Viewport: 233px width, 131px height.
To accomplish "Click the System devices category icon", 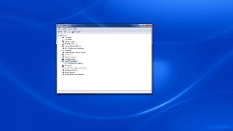I will (63, 72).
